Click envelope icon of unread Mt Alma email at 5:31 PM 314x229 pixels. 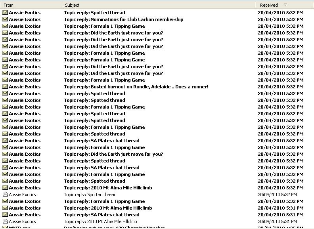tap(5, 208)
